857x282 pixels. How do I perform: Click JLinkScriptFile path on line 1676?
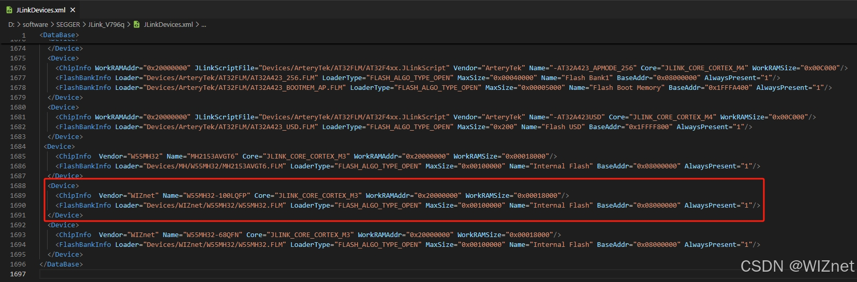(354, 68)
